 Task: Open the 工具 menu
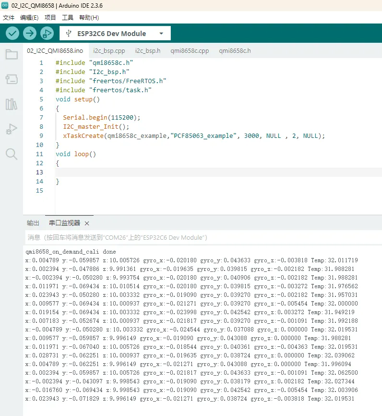click(x=68, y=18)
